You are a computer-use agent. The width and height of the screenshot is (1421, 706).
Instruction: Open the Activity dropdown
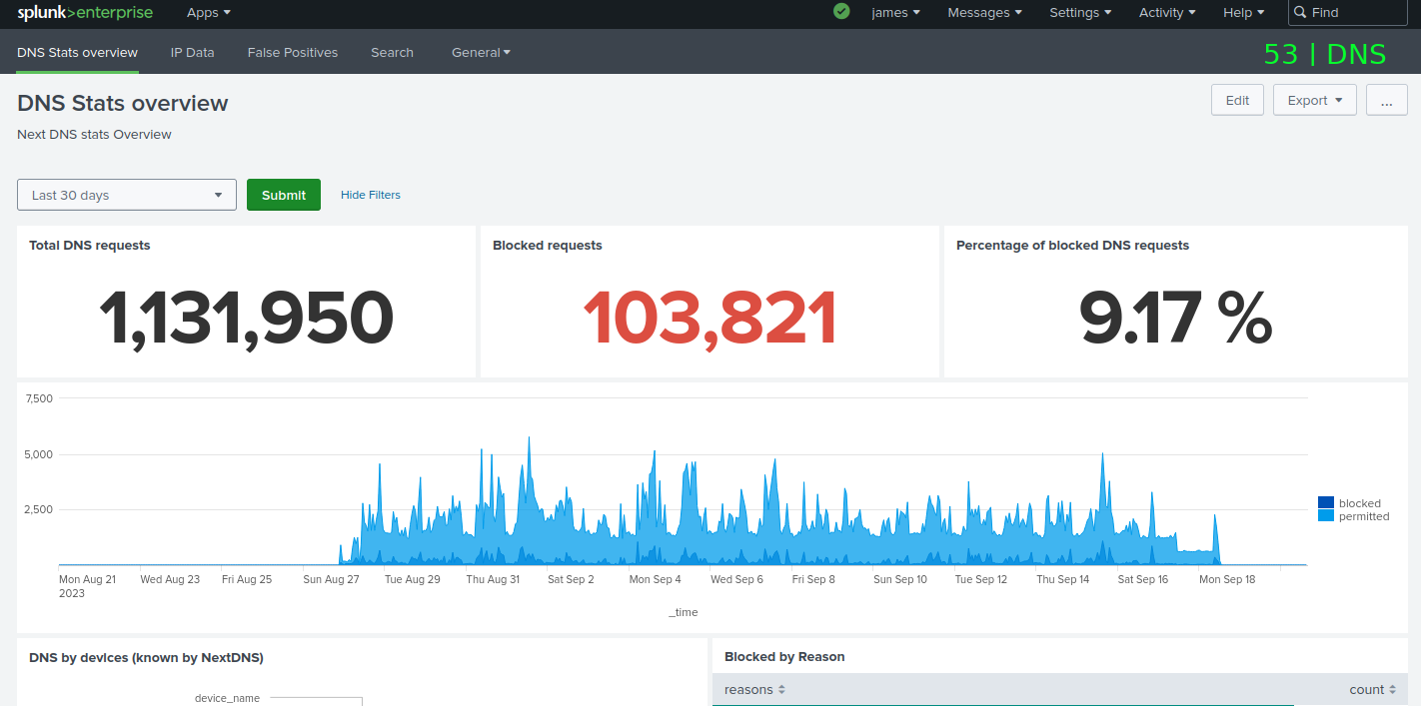pyautogui.click(x=1167, y=13)
